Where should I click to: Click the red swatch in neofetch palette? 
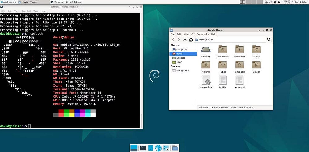(61, 111)
